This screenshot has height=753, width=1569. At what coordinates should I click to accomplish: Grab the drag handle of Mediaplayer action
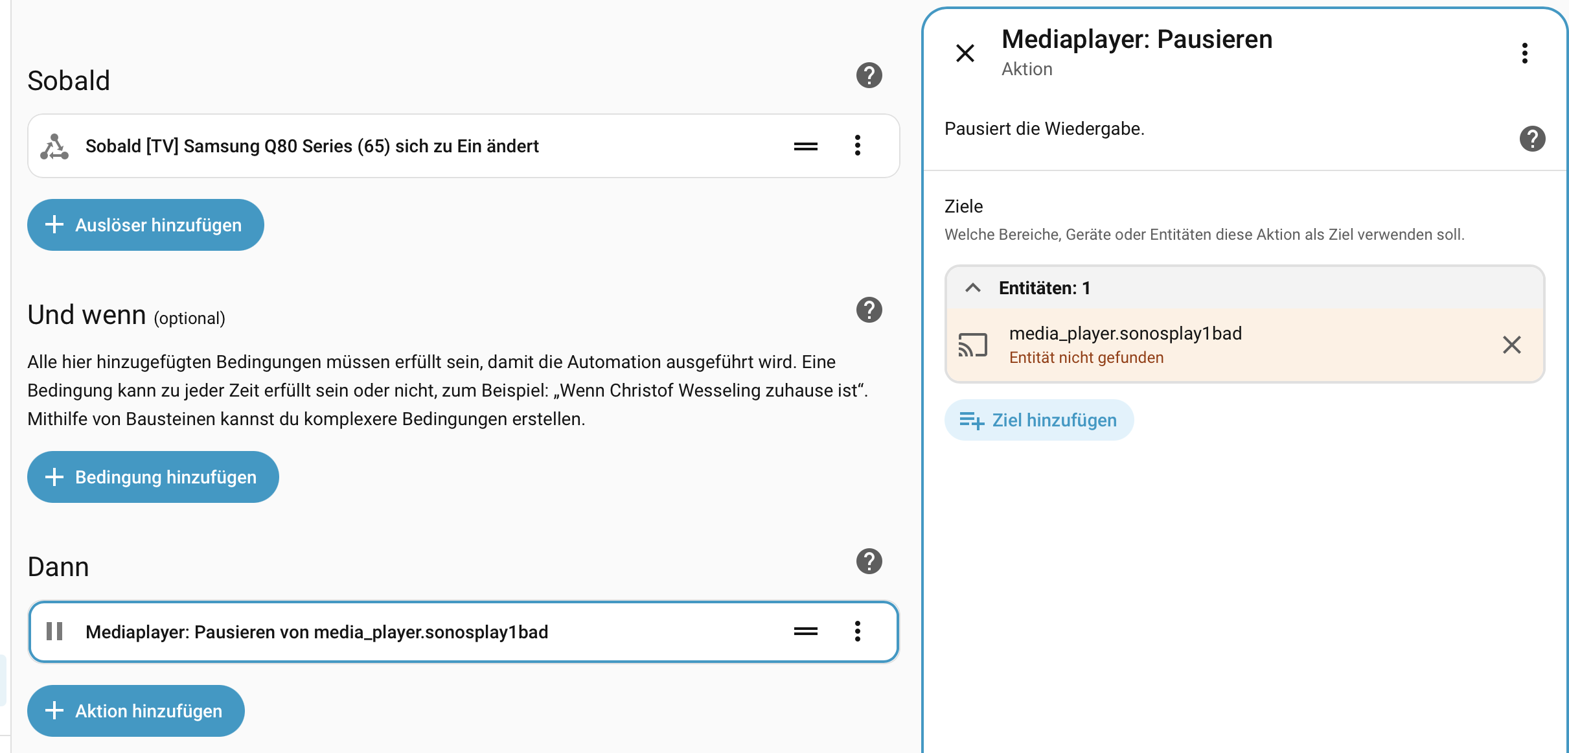click(x=805, y=632)
